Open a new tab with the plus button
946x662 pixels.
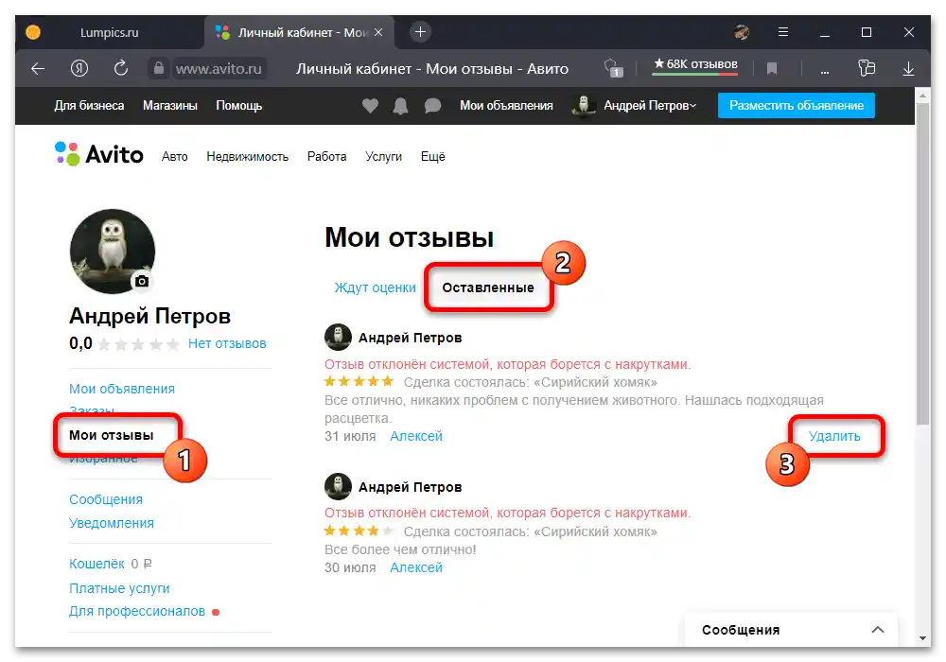[x=421, y=32]
